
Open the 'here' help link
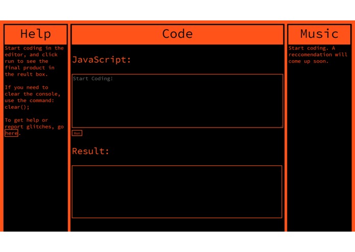point(11,133)
